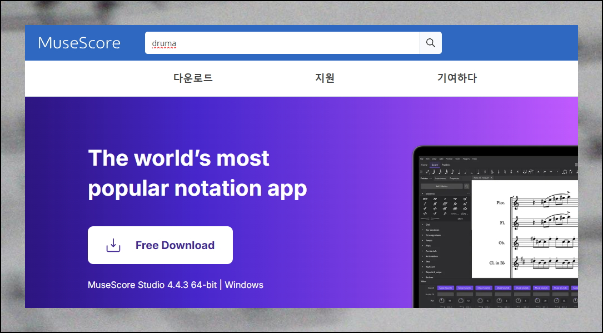Click the "The world's most popular notation app" heading

[198, 173]
